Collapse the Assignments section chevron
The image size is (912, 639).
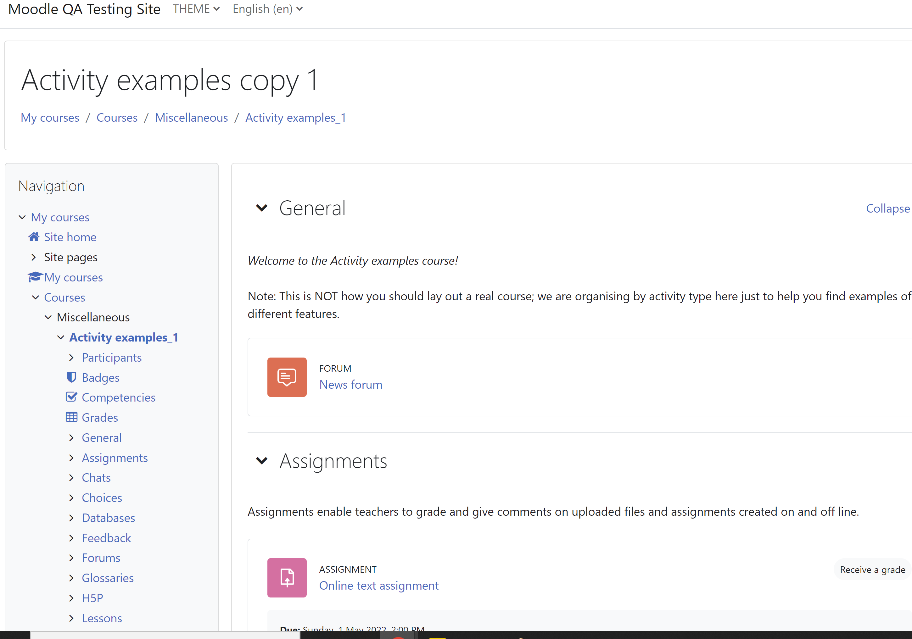coord(262,461)
